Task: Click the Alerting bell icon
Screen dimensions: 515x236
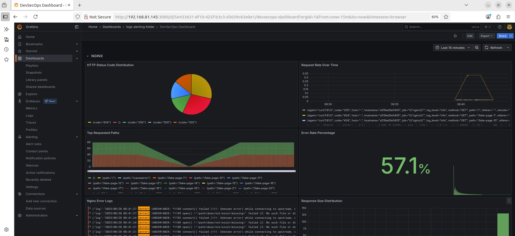Action: [x=20, y=137]
